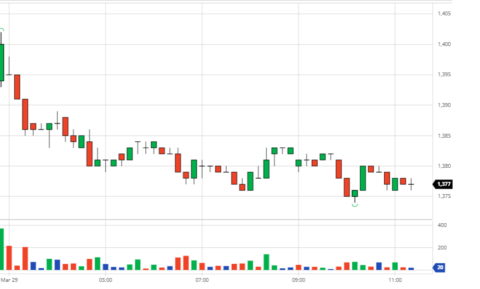Screen dimensions: 480x289
Task: Select the last doji candle beside the price tag
Action: 411,184
